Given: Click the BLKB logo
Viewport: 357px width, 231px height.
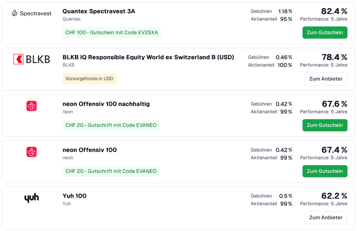Looking at the screenshot, I should 31,59.
